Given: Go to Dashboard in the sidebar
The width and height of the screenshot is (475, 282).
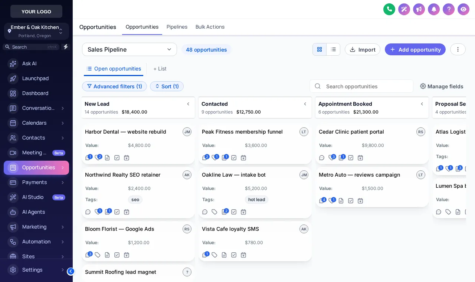Looking at the screenshot, I should coord(36,93).
